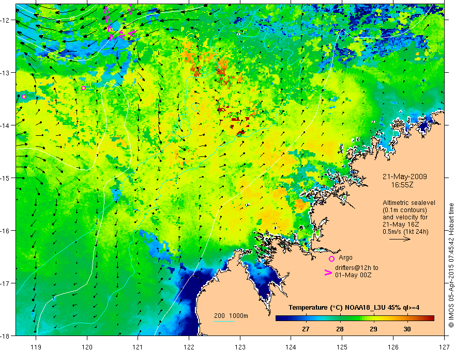The height and width of the screenshot is (351, 455).
Task: Click longitude axis label 125
Action: click(x=342, y=347)
